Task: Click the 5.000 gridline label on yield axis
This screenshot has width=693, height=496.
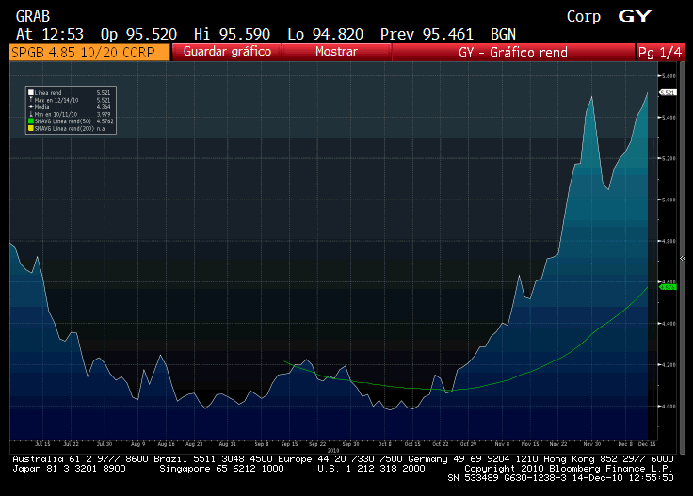Action: (x=669, y=200)
